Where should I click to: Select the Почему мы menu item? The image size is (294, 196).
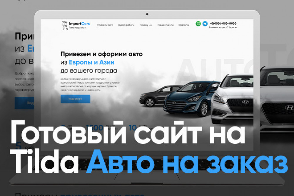146,25
